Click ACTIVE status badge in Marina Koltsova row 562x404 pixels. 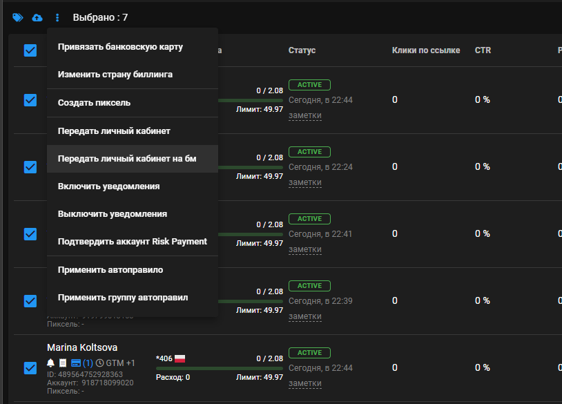coord(309,353)
